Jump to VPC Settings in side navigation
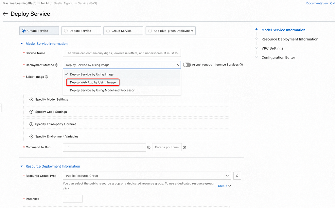This screenshot has width=335, height=208. tap(273, 48)
